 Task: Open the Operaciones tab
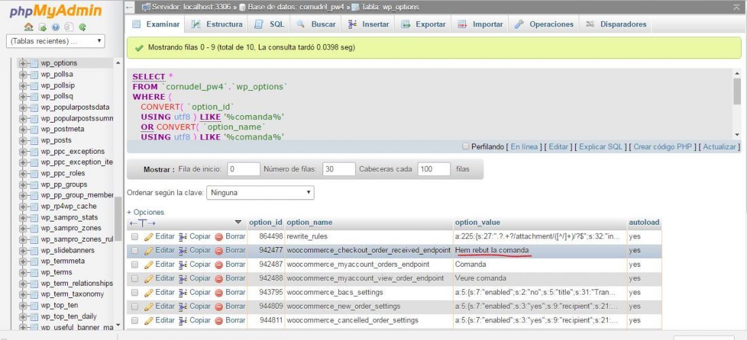[544, 24]
